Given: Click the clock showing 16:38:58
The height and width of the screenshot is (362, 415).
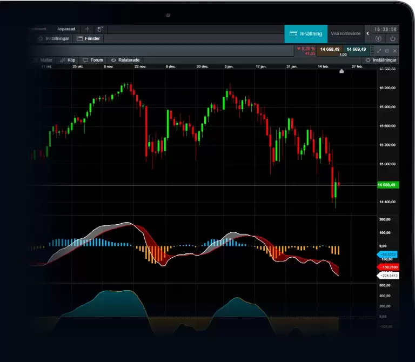Looking at the screenshot, I should [385, 29].
